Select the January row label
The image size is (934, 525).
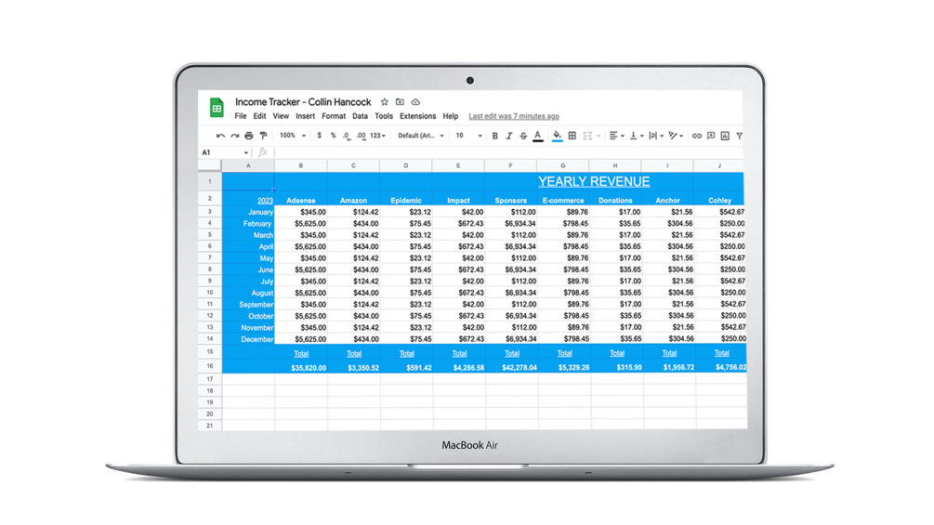pos(248,212)
